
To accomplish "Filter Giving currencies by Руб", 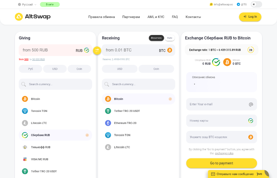I will pos(30,69).
